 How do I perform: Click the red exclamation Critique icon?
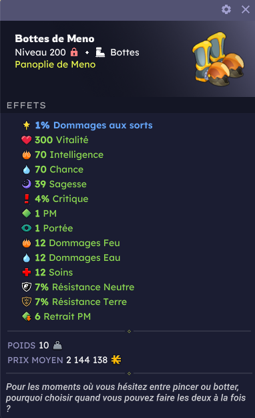(26, 199)
